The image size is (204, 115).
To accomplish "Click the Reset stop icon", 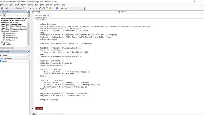I will click(37, 8).
